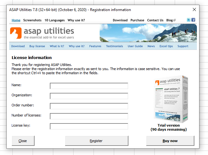Viewport: 208px width, 155px height.
Task: Select Why use it? in blue menu bar
Action: pyautogui.click(x=76, y=46)
